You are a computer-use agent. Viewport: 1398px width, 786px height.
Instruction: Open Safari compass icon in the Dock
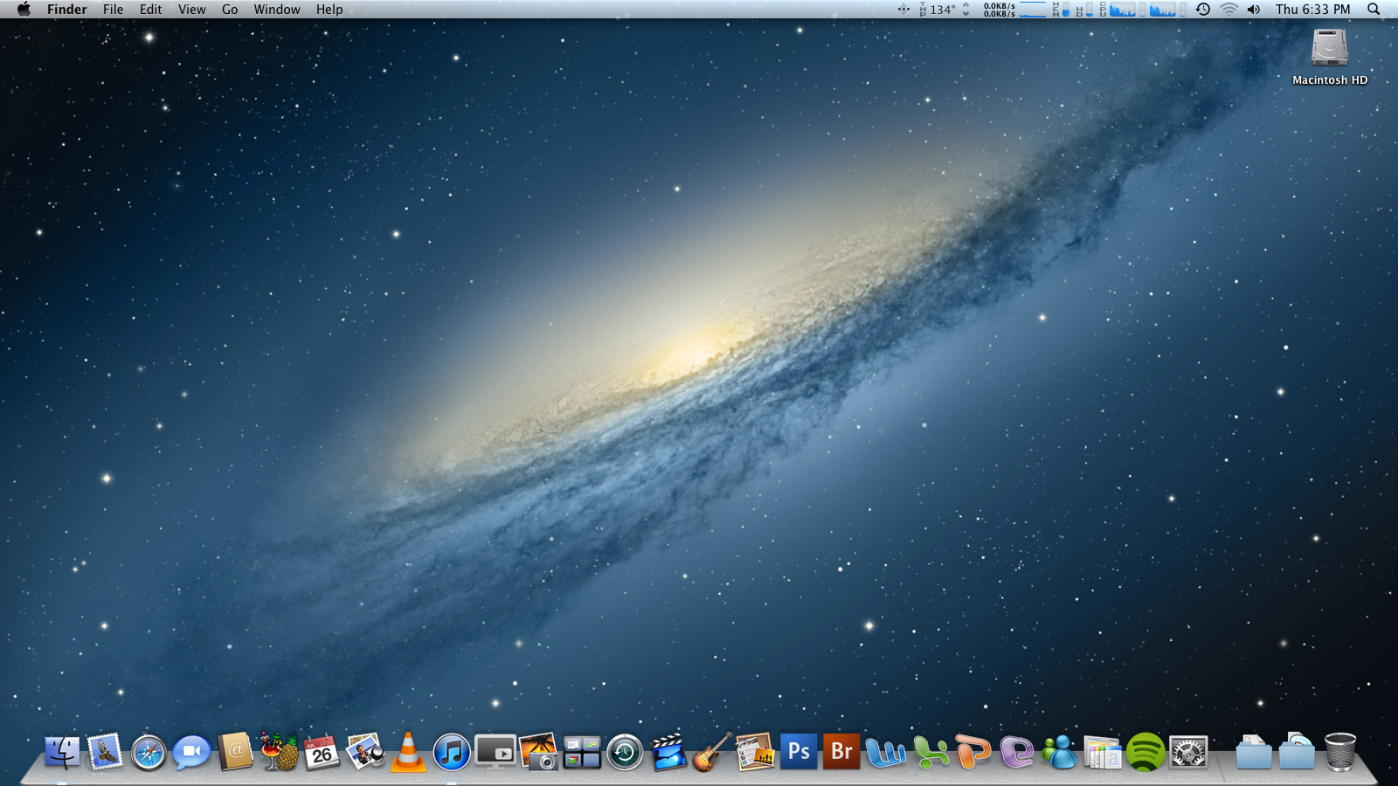pos(149,752)
